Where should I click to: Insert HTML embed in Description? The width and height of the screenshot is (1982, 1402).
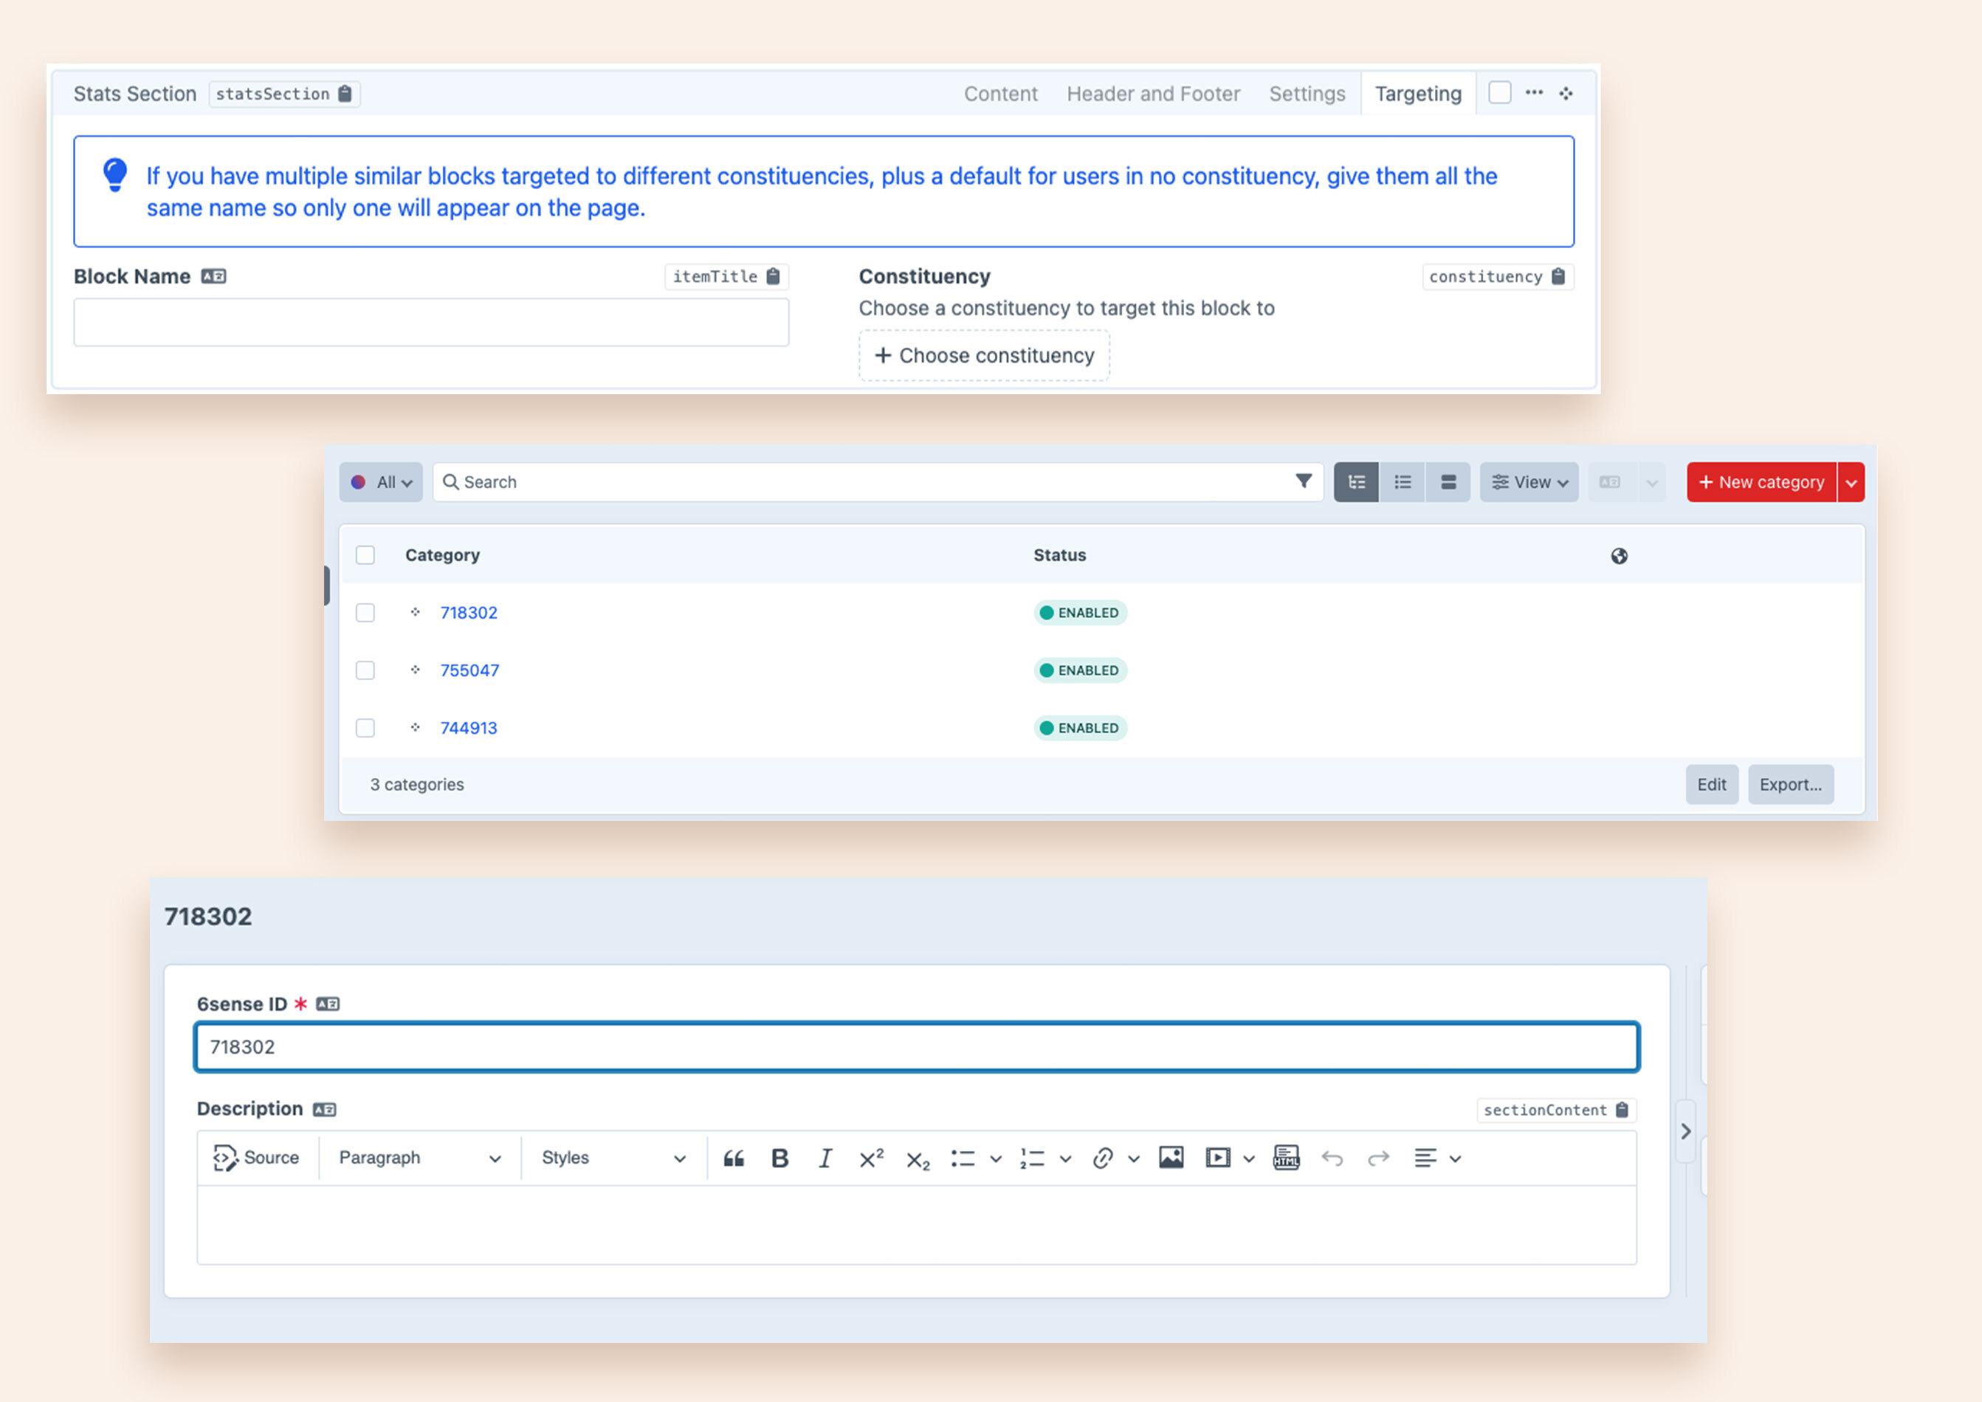[1286, 1158]
